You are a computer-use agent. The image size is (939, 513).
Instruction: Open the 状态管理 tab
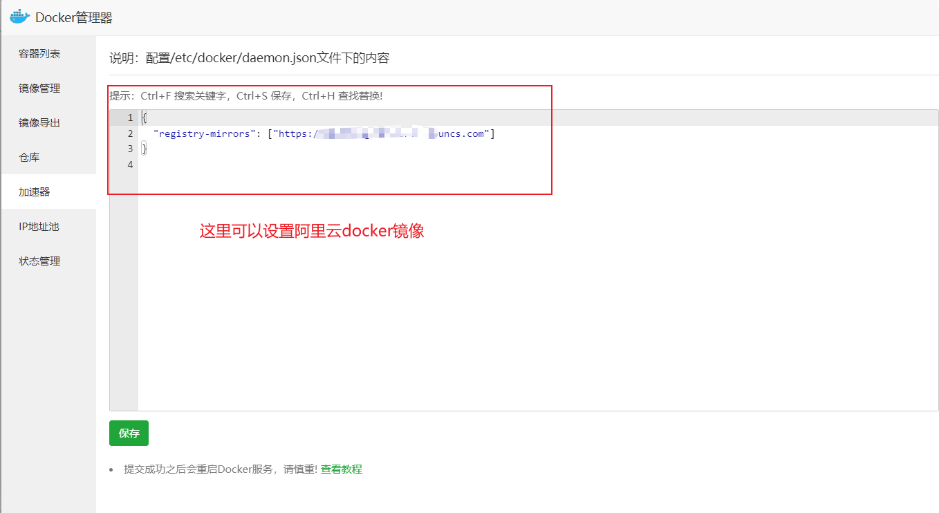click(48, 261)
